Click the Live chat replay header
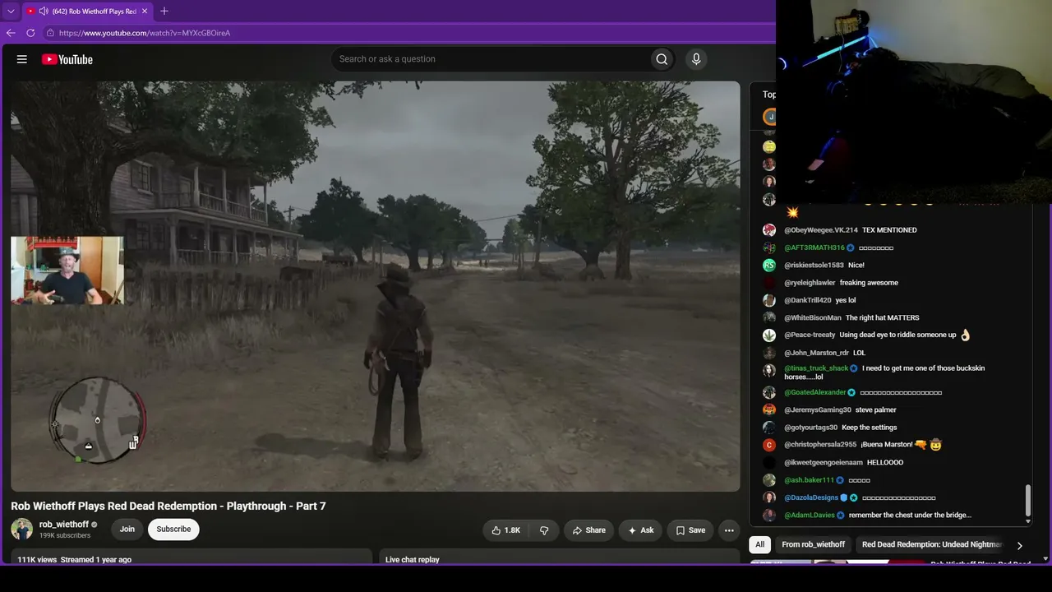The image size is (1052, 592). pyautogui.click(x=413, y=560)
